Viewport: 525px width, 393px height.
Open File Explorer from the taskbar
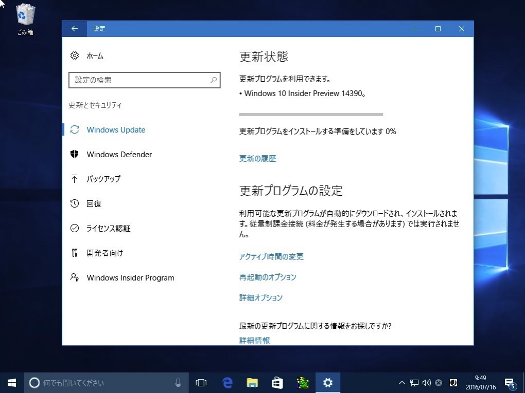coord(252,383)
